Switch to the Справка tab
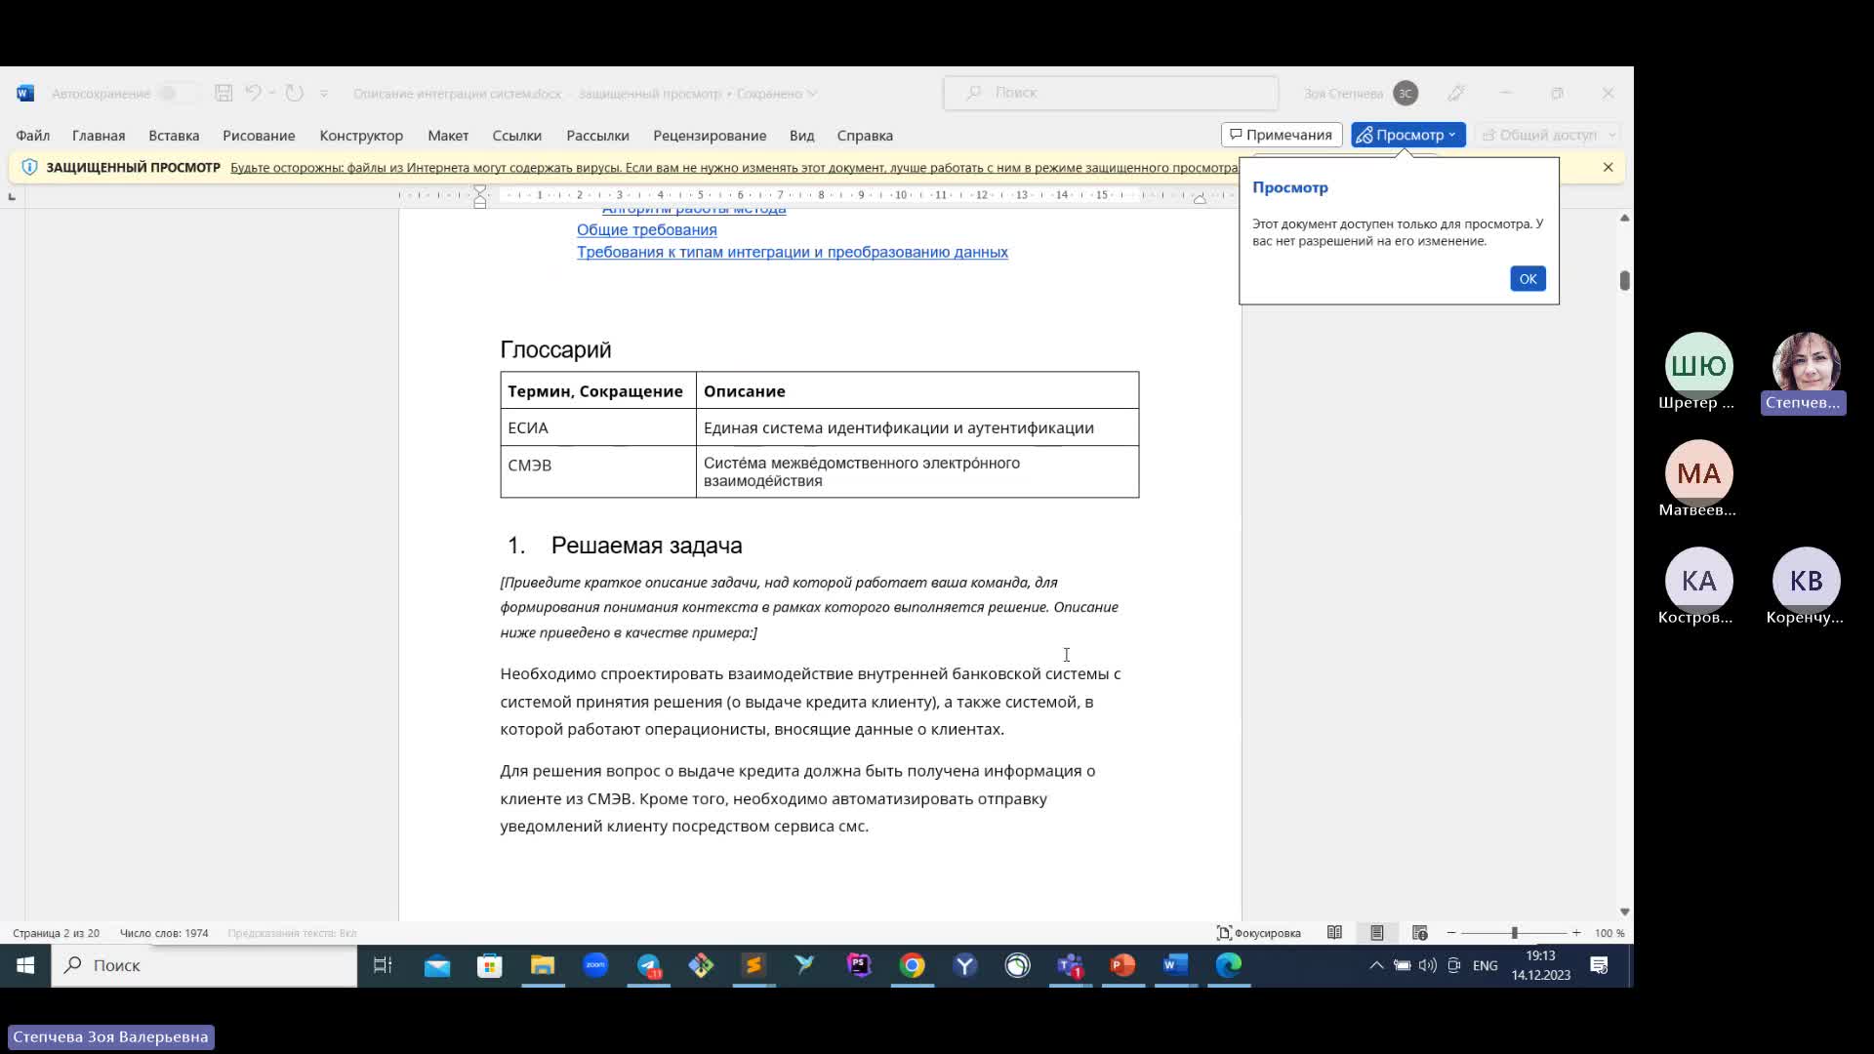 [x=865, y=136]
